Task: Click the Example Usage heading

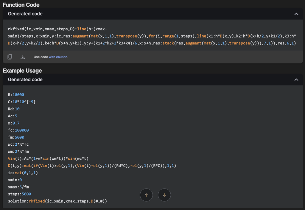Action: point(22,71)
